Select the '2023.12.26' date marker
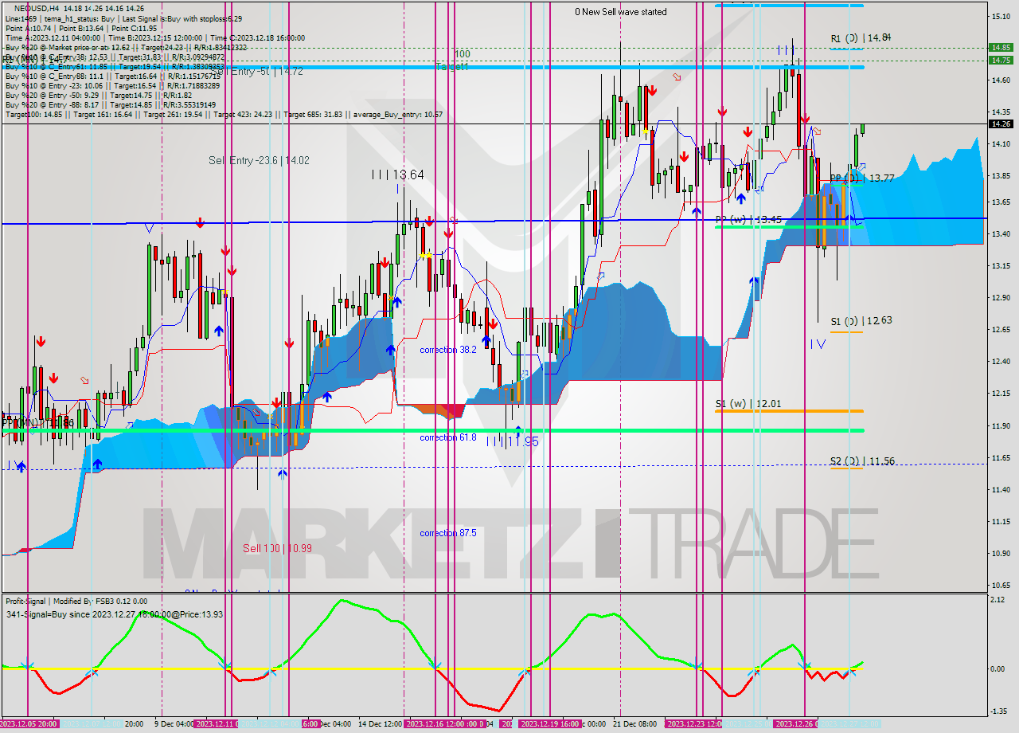 (795, 724)
